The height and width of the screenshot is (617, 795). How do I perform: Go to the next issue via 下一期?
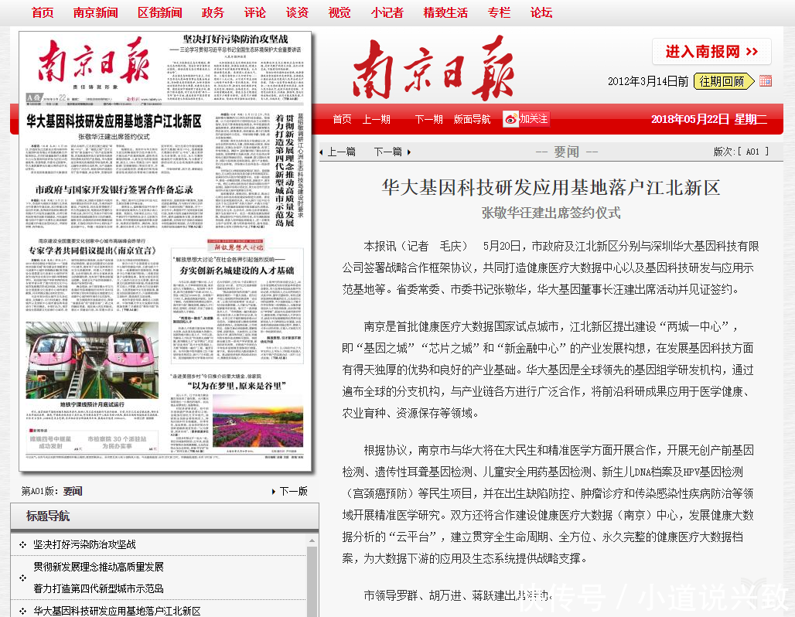tap(429, 119)
